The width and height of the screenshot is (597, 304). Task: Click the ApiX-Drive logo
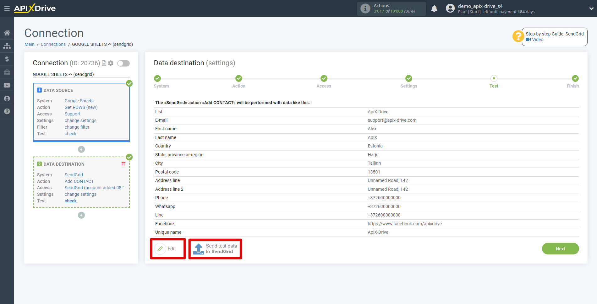35,8
